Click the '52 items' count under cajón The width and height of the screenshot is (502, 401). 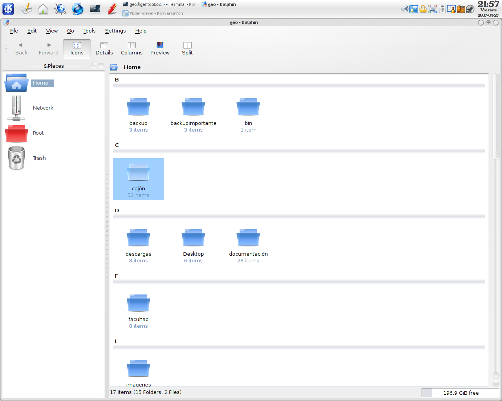[138, 195]
